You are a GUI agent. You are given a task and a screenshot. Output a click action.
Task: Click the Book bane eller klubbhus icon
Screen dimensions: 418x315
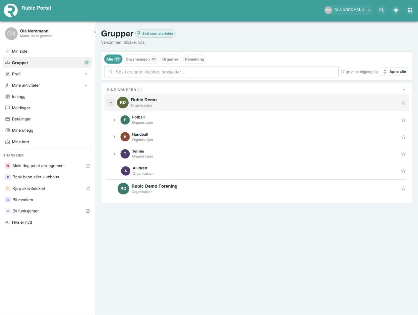pyautogui.click(x=8, y=177)
